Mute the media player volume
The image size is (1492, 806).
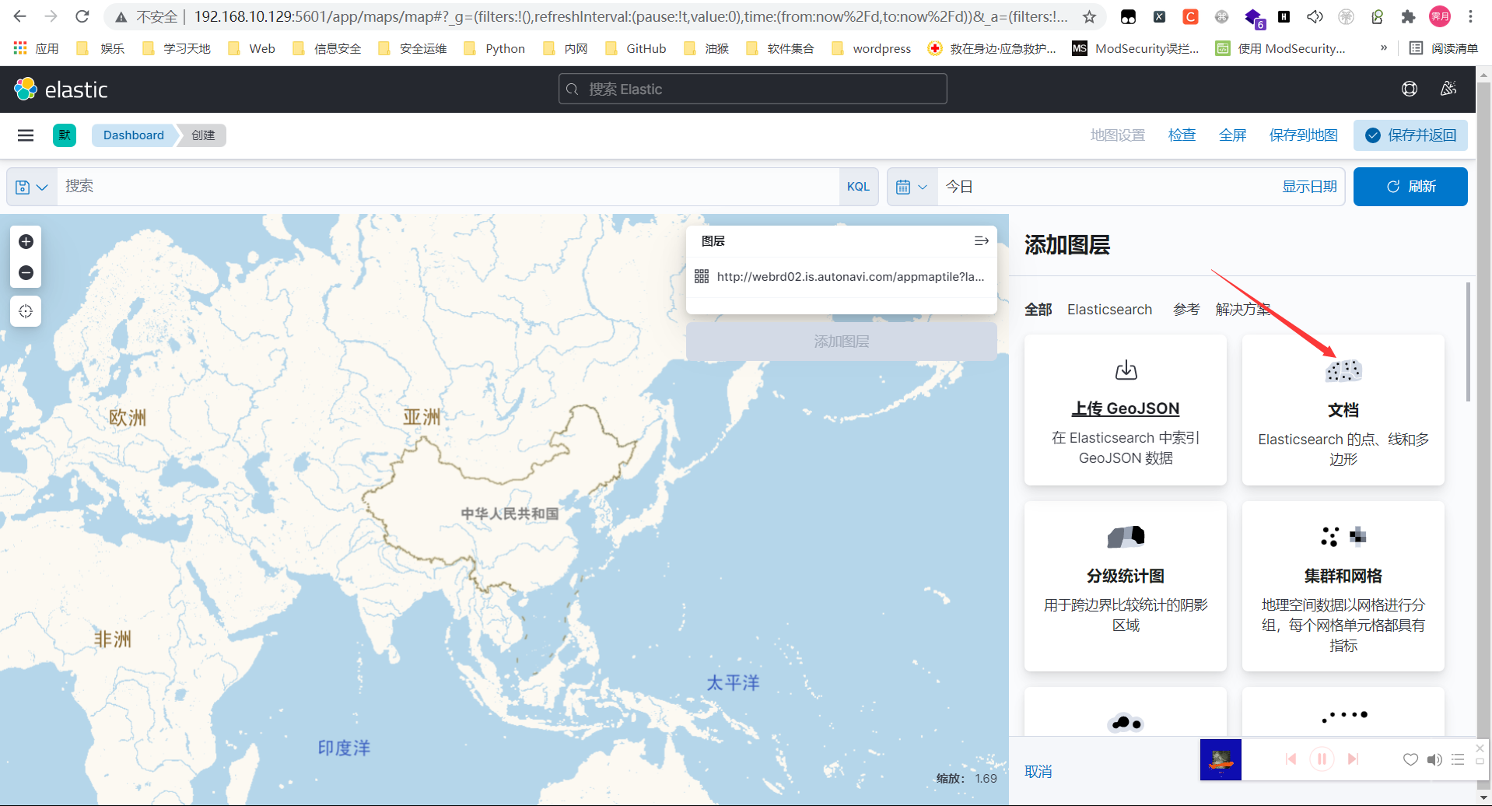[x=1434, y=759]
